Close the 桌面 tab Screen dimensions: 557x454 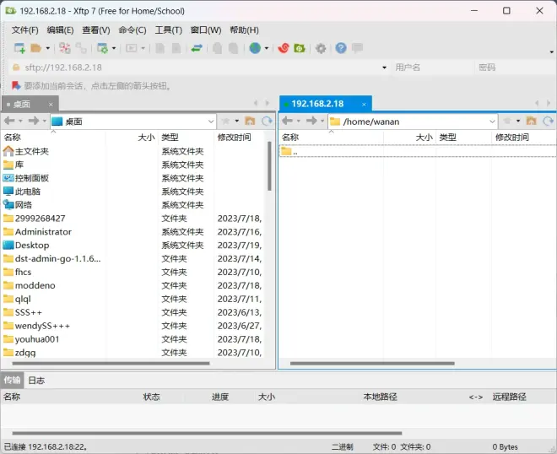(51, 105)
